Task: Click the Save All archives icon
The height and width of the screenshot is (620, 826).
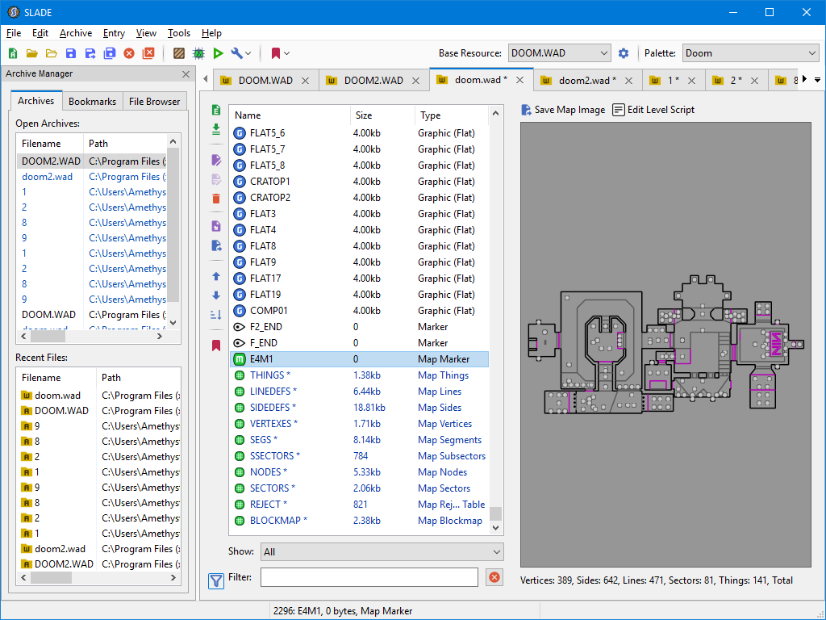Action: (x=109, y=53)
